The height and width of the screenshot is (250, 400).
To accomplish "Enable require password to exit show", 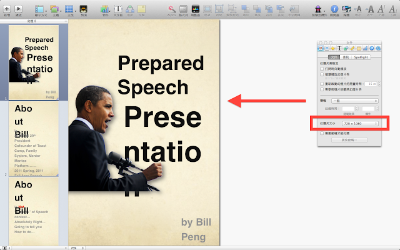I will 322,89.
